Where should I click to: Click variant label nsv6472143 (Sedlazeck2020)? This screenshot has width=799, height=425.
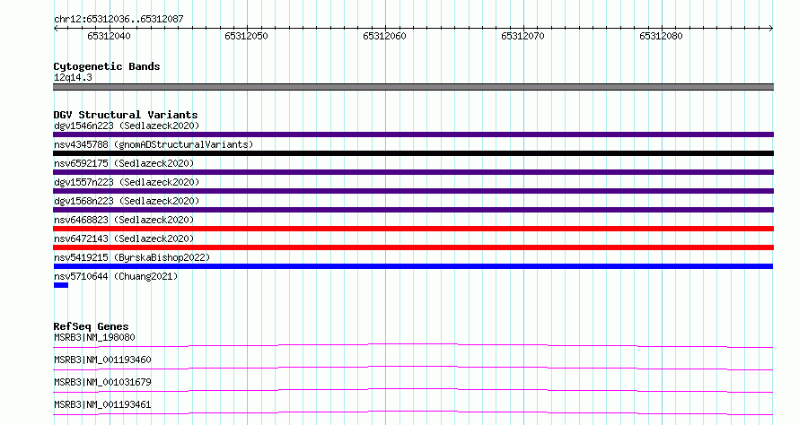124,239
